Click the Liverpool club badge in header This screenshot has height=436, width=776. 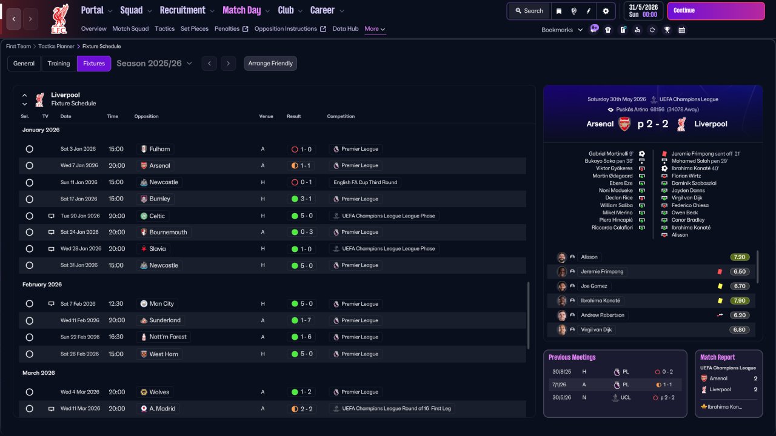click(x=59, y=18)
